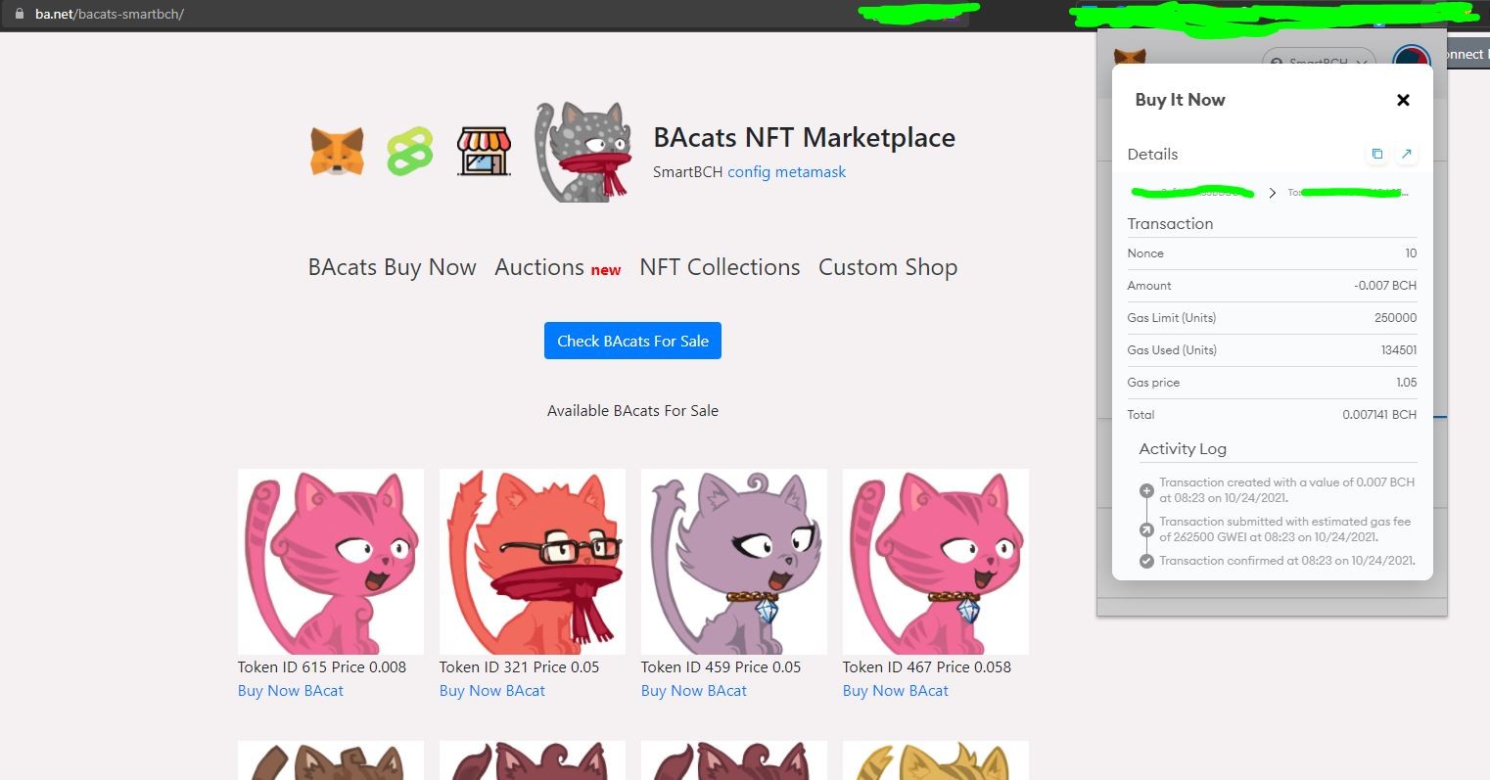Click the MetaMask fox logo in extension popup
Image resolution: width=1490 pixels, height=780 pixels.
pos(1130,57)
